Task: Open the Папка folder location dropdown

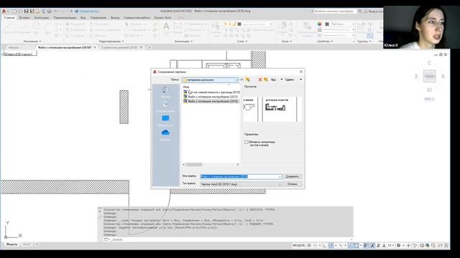Action: [x=211, y=80]
